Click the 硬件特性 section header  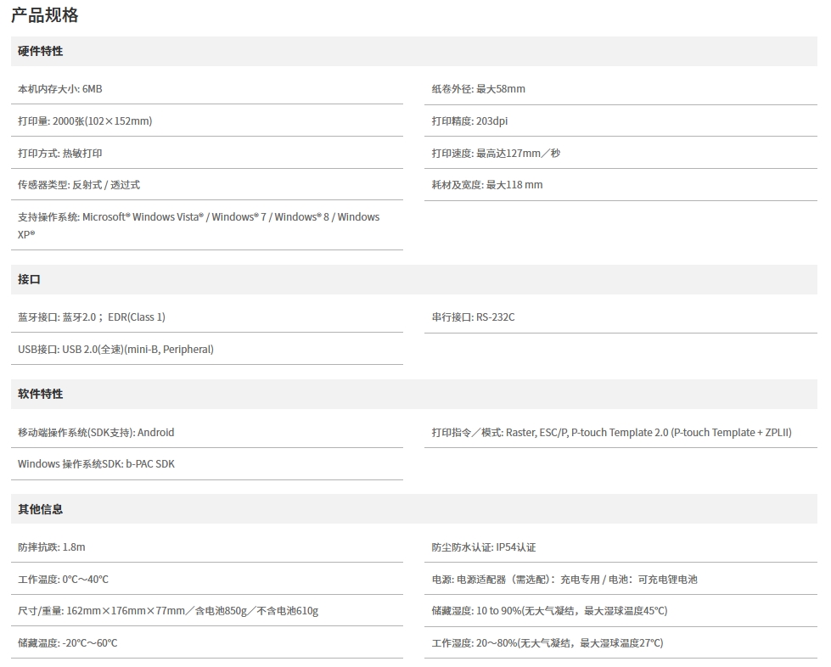[x=41, y=52]
